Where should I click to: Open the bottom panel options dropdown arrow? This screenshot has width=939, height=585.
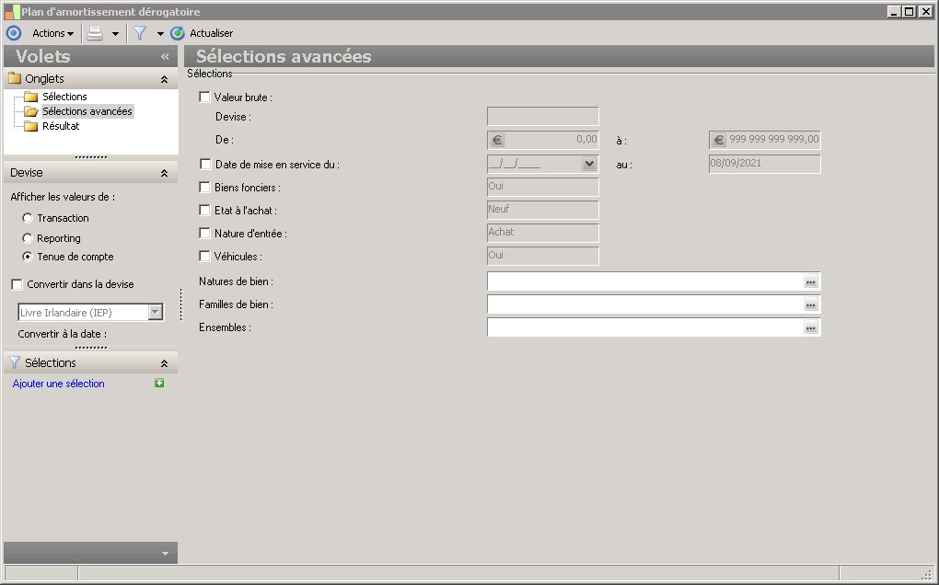coord(166,554)
